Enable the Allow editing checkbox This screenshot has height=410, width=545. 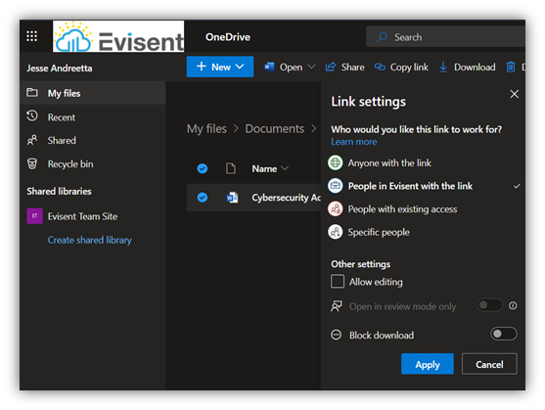coord(338,282)
